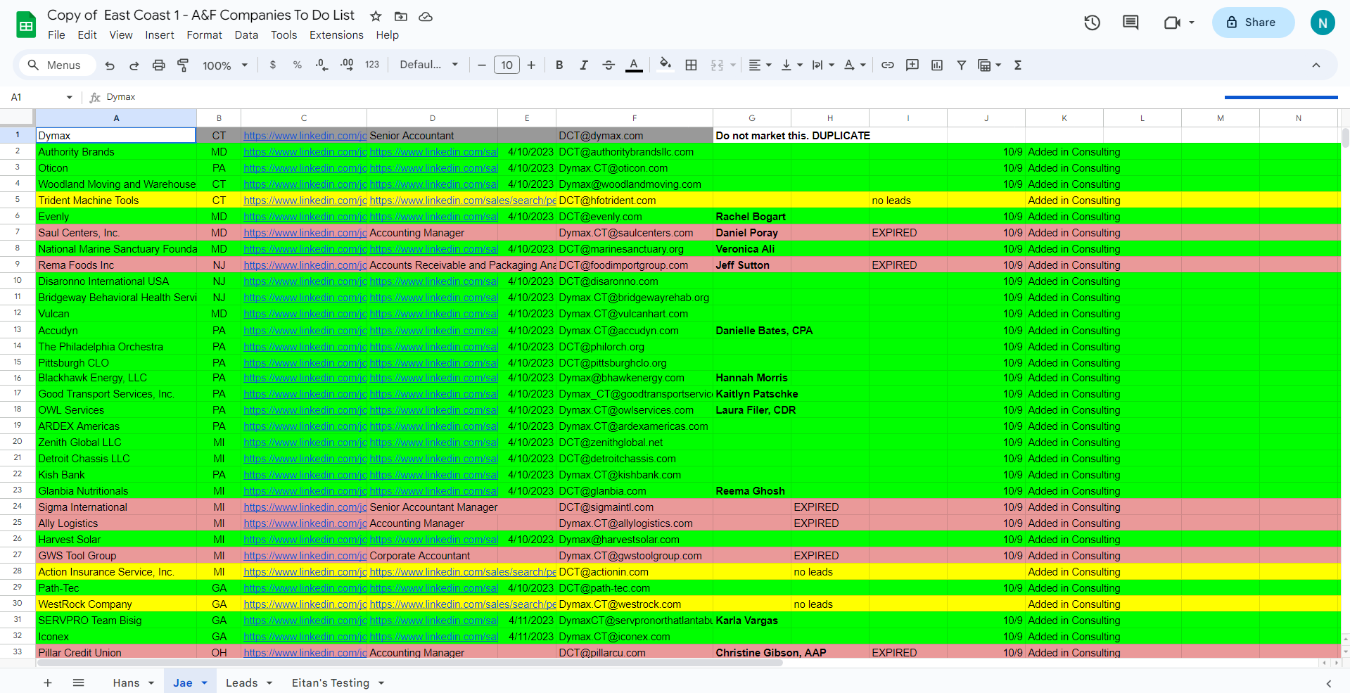
Task: Start a Meet call with camera icon
Action: (1172, 23)
